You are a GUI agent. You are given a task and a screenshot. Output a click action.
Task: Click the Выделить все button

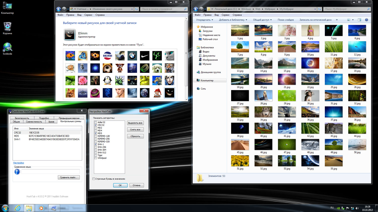point(135,123)
